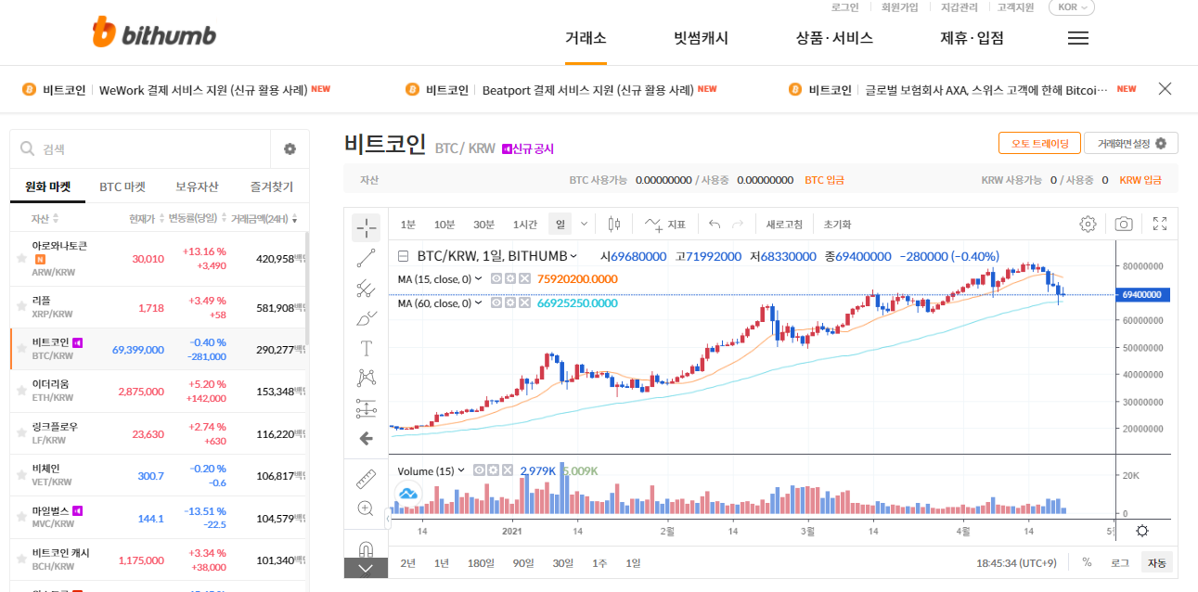The width and height of the screenshot is (1198, 592).
Task: Expand Volume (15) options chevron
Action: tap(461, 470)
